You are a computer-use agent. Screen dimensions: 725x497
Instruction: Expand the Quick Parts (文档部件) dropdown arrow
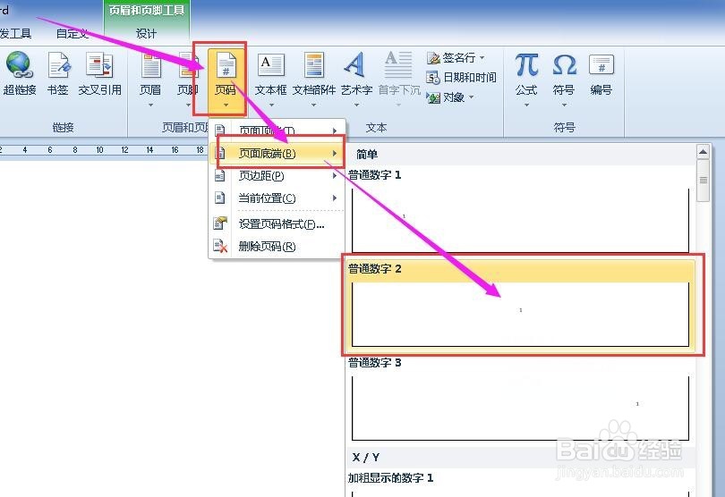[314, 105]
